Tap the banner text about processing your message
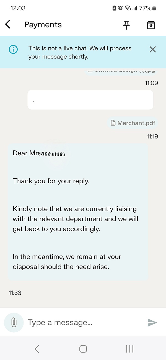 coord(80,53)
